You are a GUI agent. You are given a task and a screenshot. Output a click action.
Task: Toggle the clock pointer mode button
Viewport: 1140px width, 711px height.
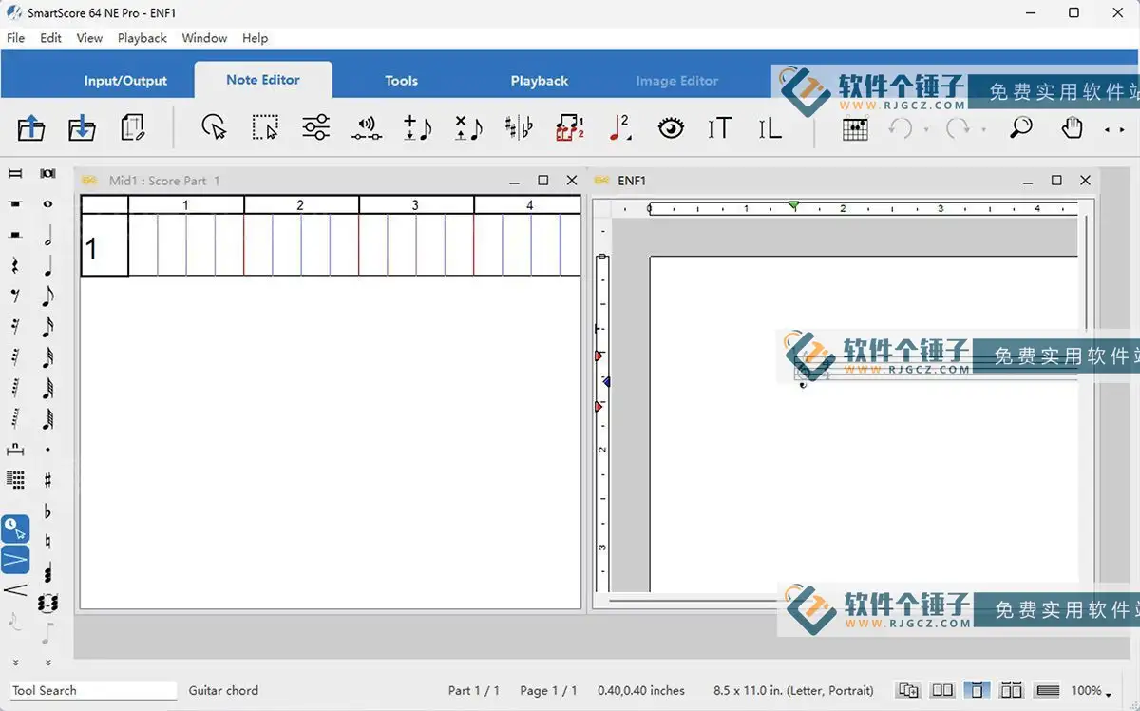tap(15, 528)
